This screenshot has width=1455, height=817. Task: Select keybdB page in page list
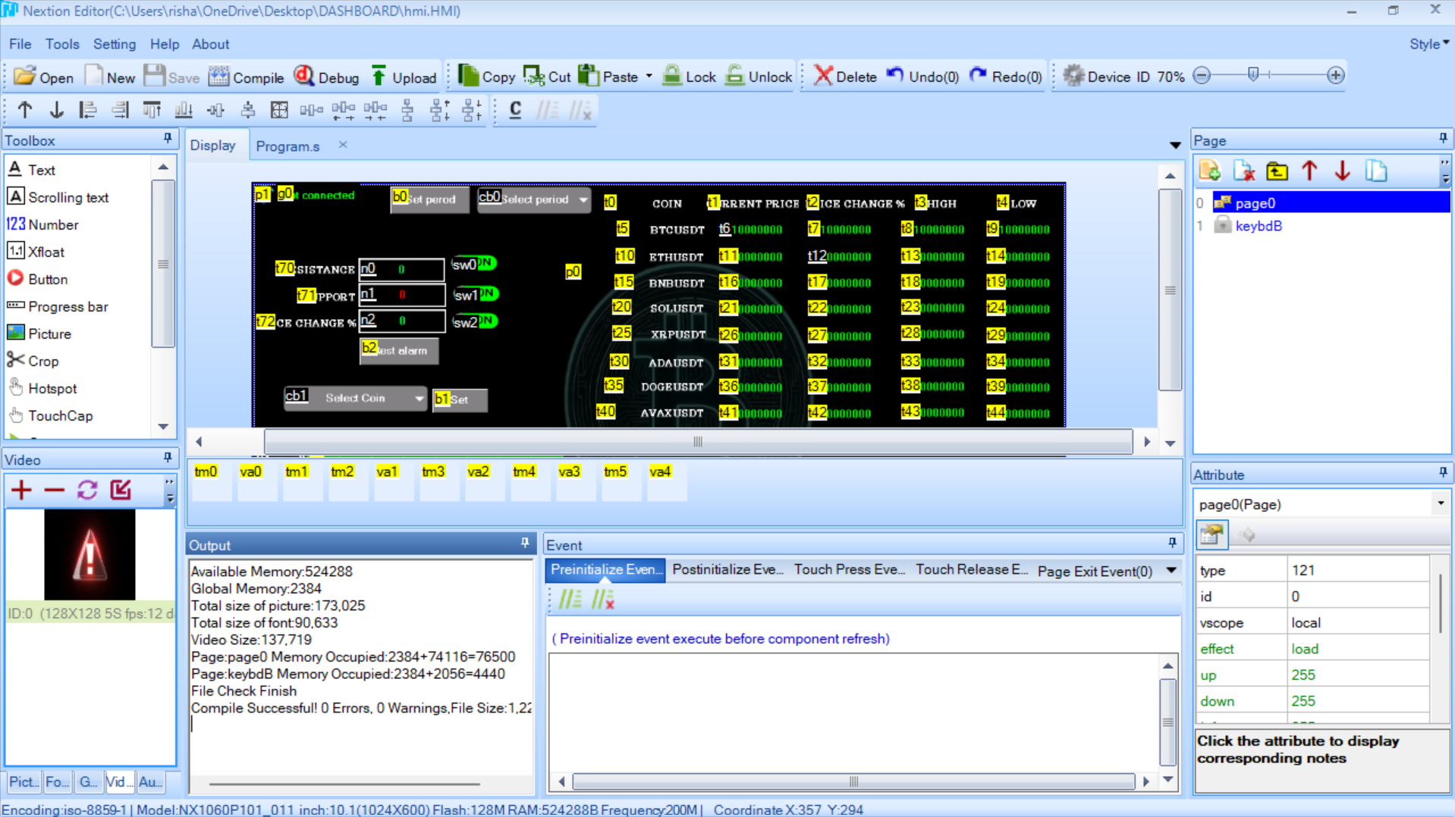click(x=1258, y=226)
